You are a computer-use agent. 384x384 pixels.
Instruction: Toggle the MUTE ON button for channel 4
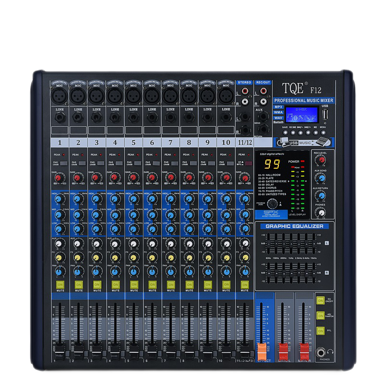coord(115,285)
